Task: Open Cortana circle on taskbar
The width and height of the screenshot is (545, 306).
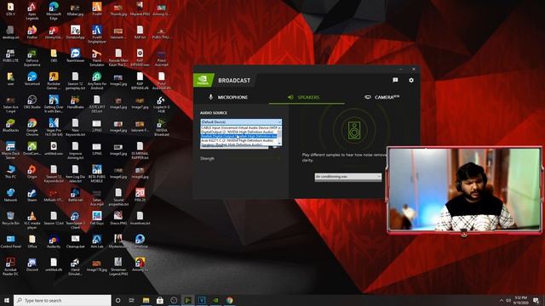Action: tap(118, 300)
